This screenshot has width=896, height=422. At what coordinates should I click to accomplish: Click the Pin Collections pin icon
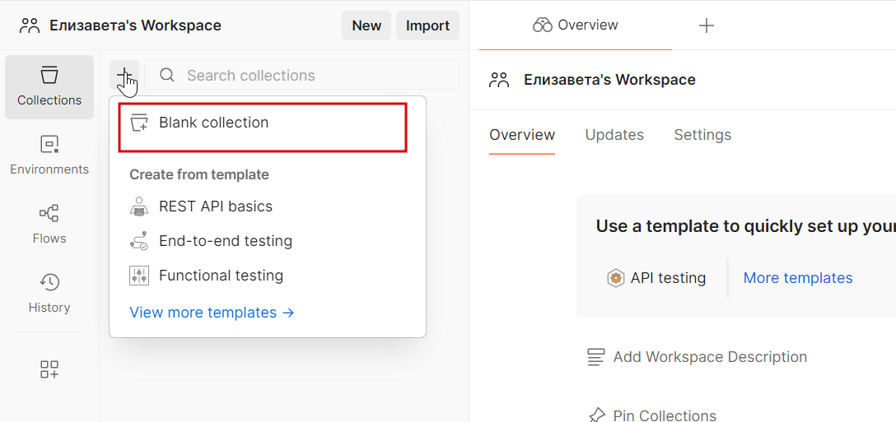pos(596,415)
